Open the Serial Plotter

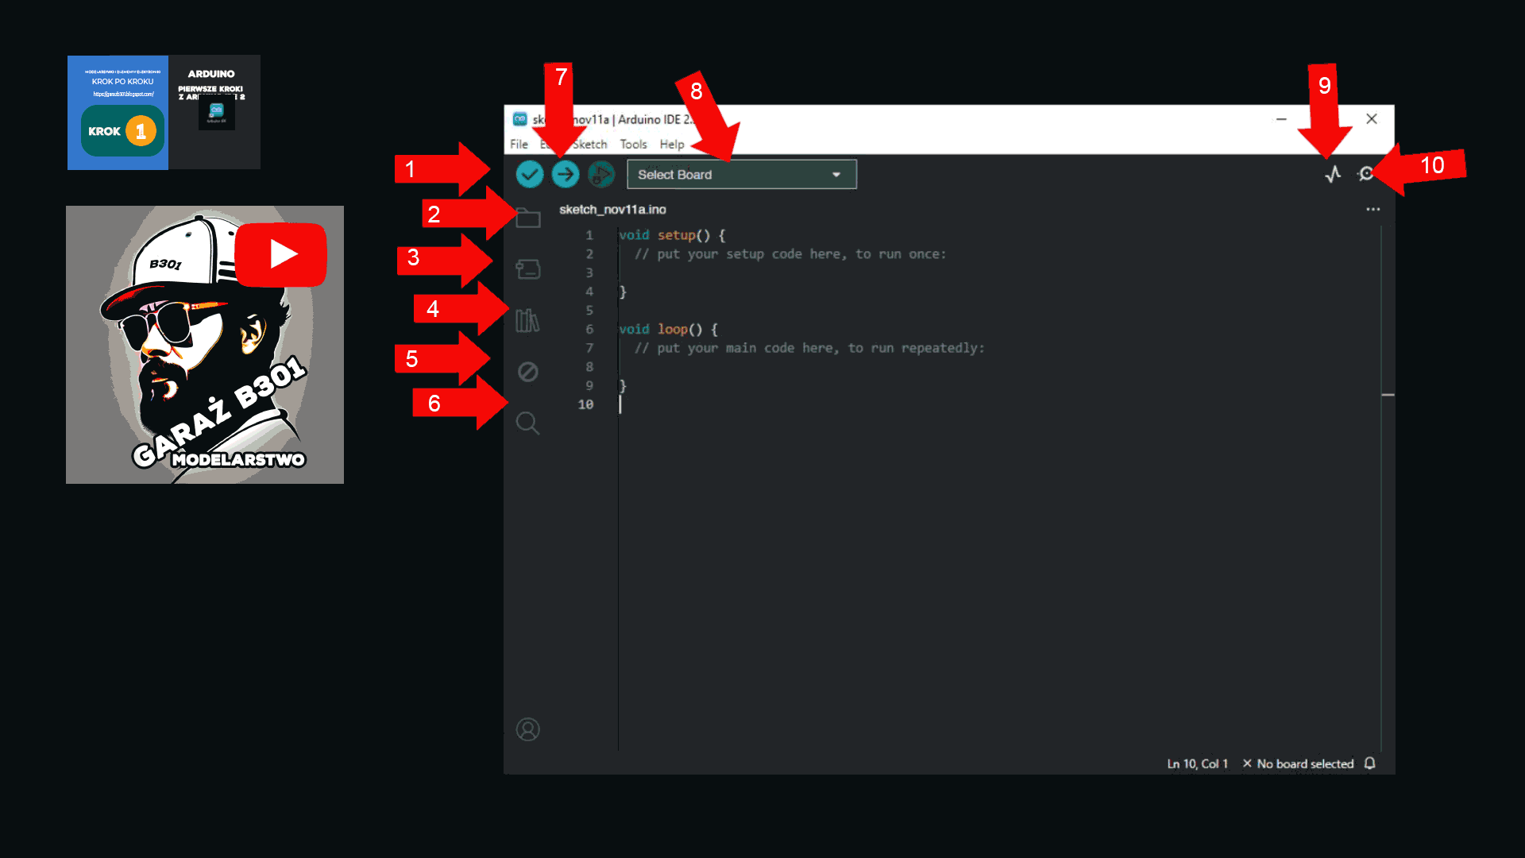click(1333, 174)
